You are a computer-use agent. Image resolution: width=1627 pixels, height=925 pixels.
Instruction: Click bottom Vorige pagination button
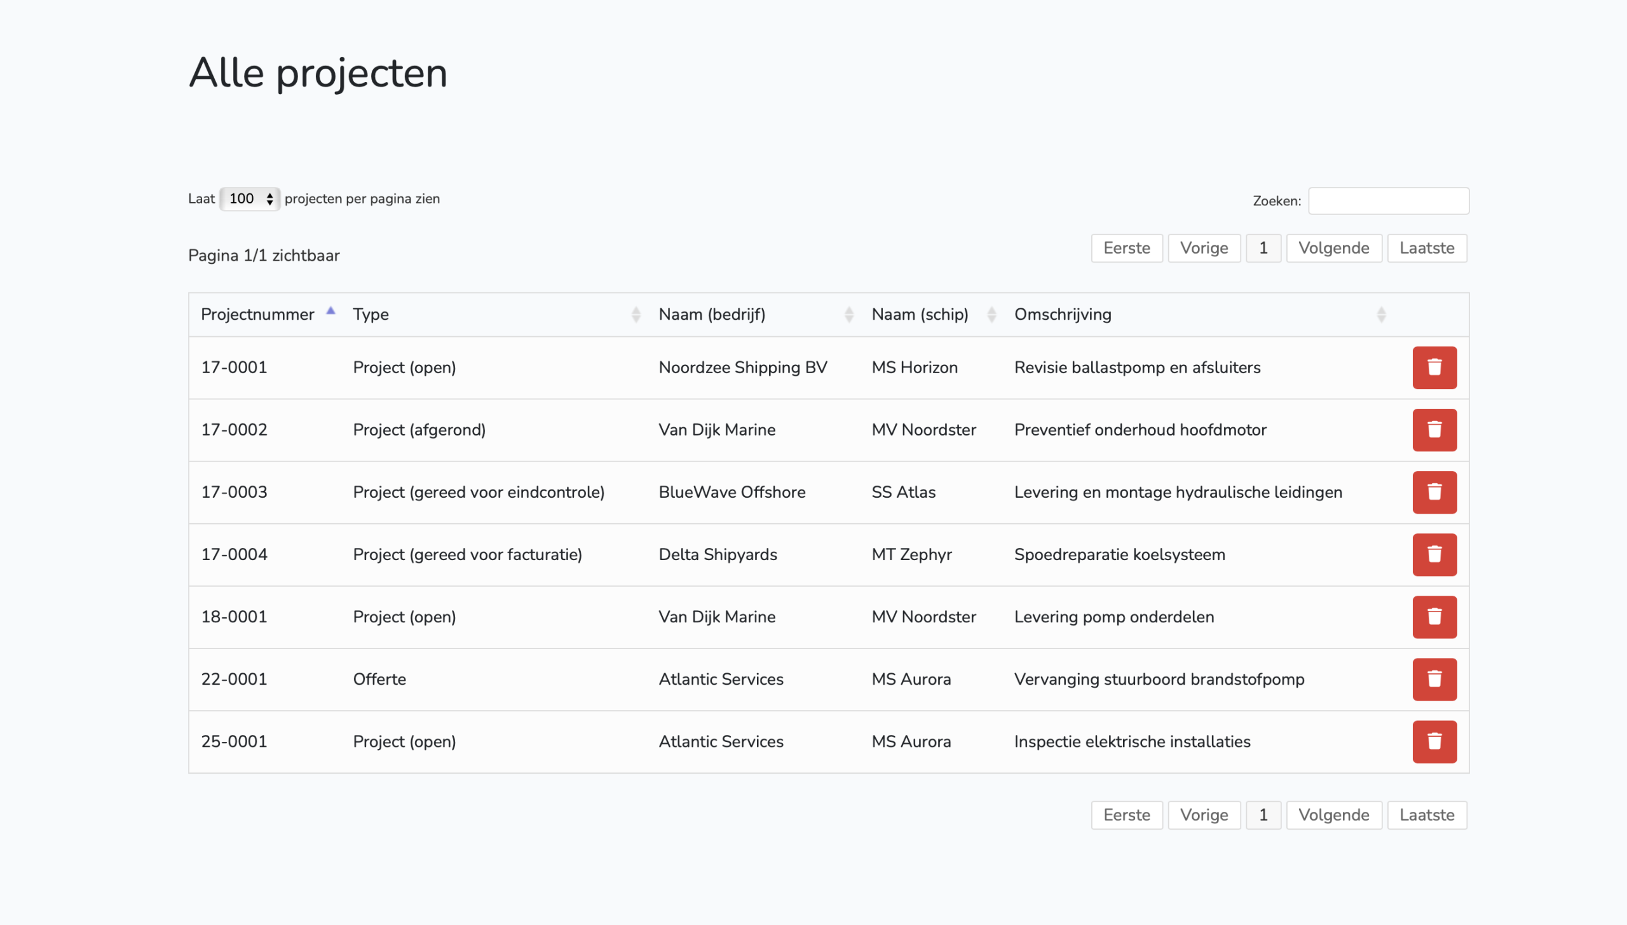1204,815
